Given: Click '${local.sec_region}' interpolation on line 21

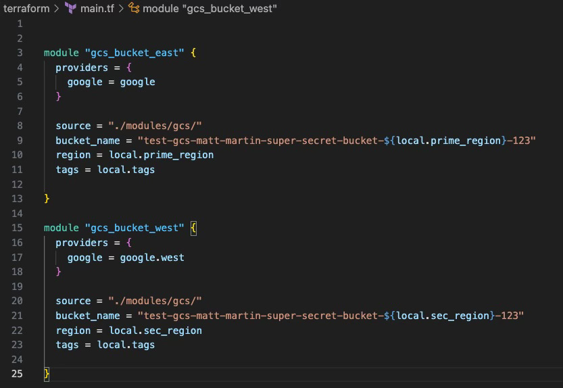Looking at the screenshot, I should click(439, 316).
